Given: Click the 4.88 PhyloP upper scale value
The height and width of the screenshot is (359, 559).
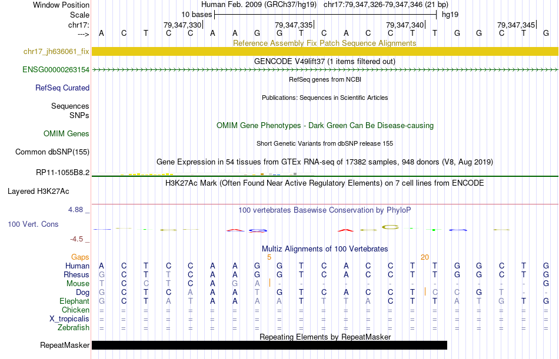Looking at the screenshot, I should coord(75,210).
